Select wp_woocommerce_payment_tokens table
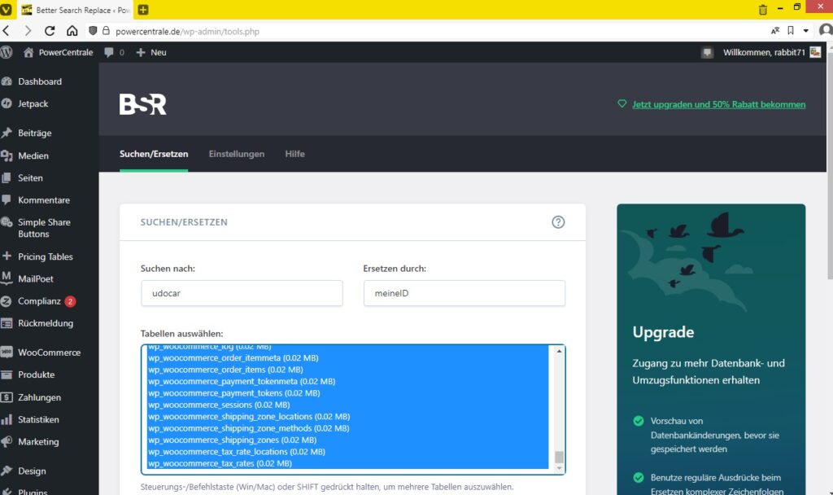Viewport: 833px width, 495px height. [x=348, y=393]
